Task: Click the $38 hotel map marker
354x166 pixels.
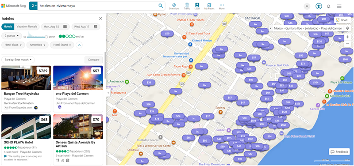Action: [149, 83]
